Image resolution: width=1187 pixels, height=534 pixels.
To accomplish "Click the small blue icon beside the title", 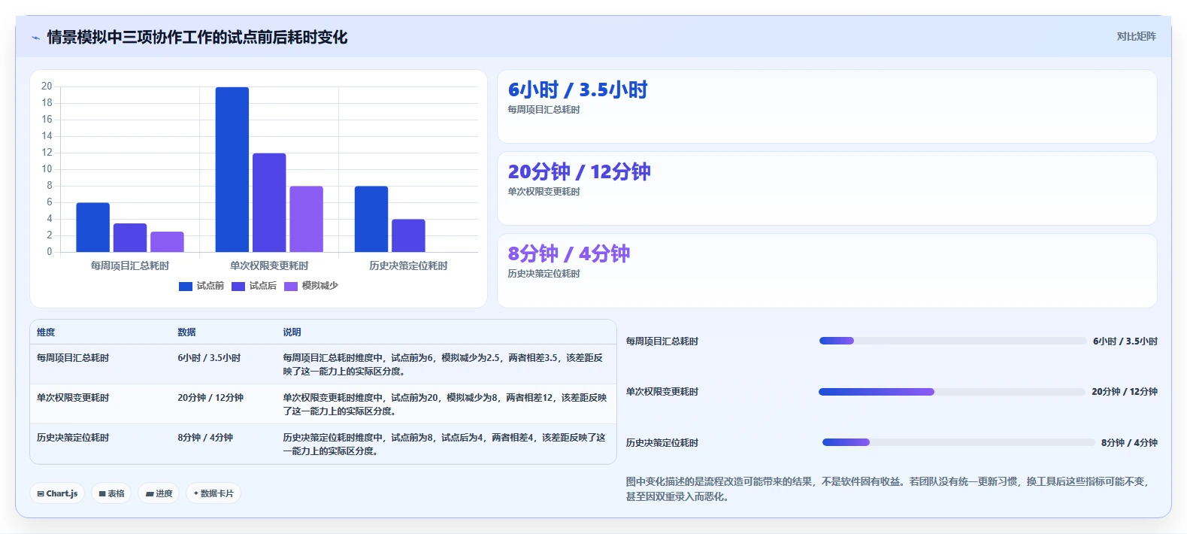I will click(x=35, y=38).
